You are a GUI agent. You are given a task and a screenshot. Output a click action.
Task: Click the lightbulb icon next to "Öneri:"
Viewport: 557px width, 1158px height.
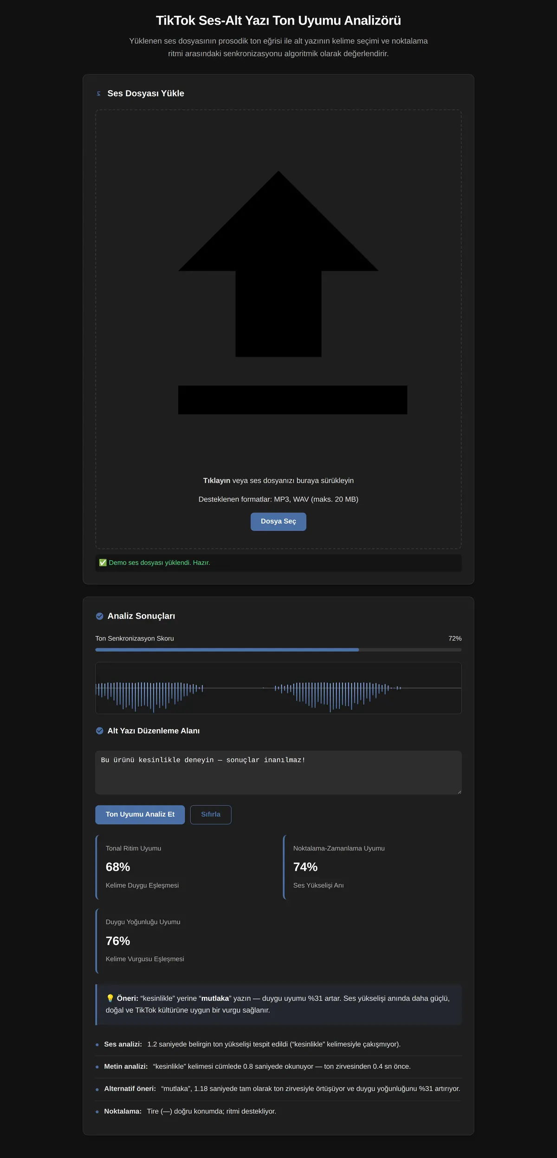coord(110,998)
